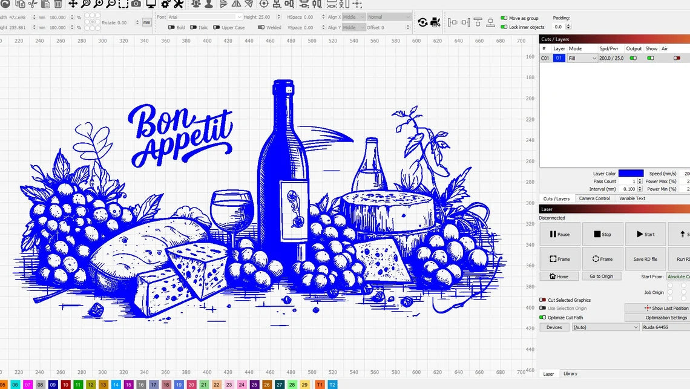The image size is (690, 389).
Task: Switch to the Camera Control tab
Action: tap(594, 198)
